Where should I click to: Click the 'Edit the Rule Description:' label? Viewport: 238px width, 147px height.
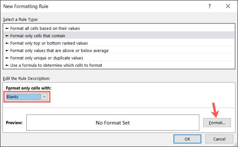pyautogui.click(x=26, y=78)
